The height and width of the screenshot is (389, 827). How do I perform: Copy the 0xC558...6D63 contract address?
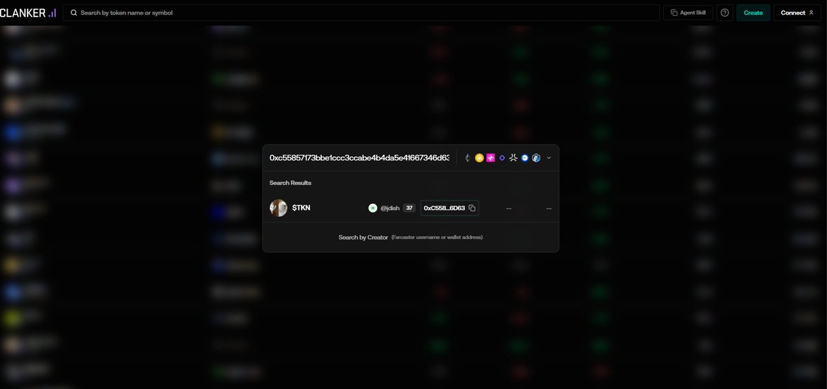472,208
